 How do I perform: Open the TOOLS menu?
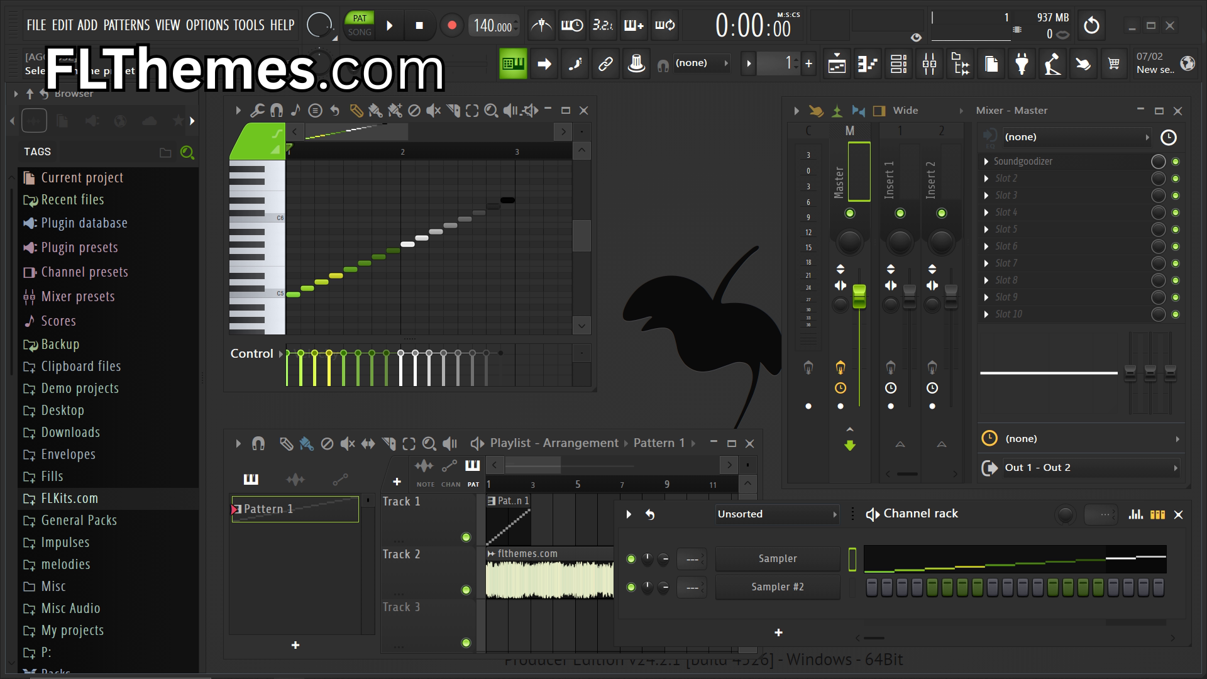[249, 25]
